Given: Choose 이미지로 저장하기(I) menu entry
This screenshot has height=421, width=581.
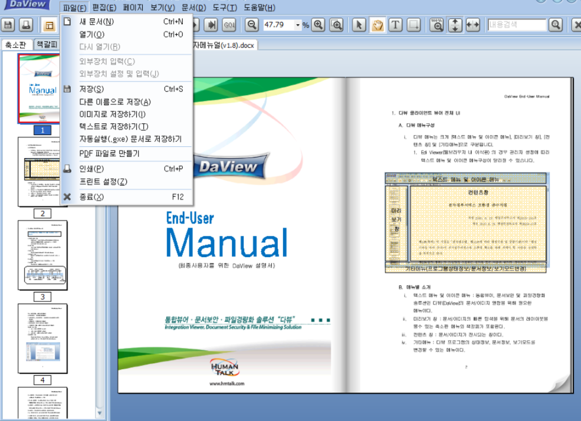Looking at the screenshot, I should 126,114.
